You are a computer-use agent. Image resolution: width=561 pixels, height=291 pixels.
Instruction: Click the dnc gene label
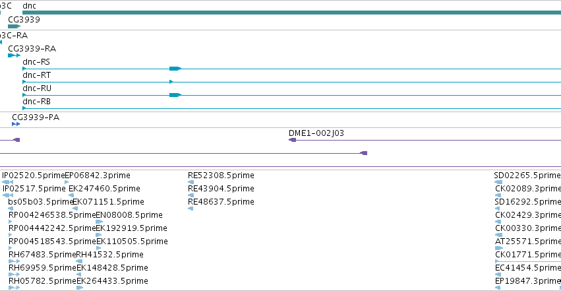tap(30, 6)
